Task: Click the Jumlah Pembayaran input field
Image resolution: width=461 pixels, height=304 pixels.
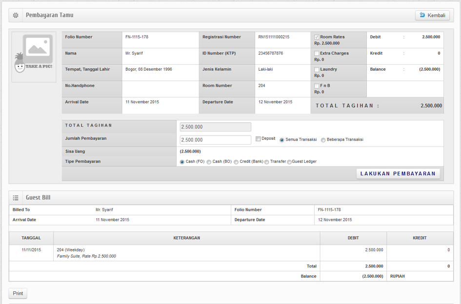Action: [215, 140]
